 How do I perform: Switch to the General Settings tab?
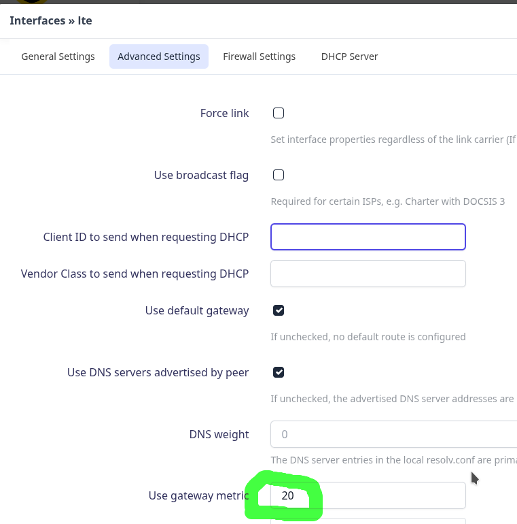click(x=58, y=56)
